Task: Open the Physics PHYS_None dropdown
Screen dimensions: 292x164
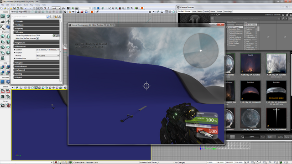Action: click(47, 56)
